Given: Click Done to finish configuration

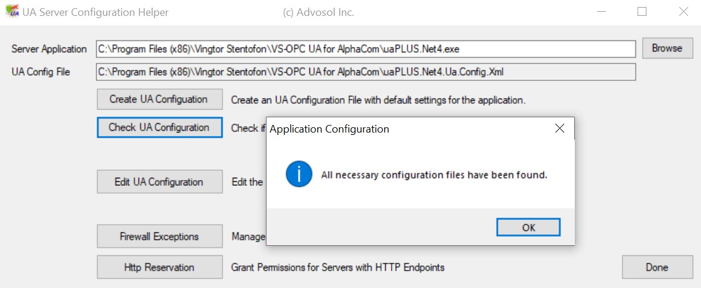Looking at the screenshot, I should point(657,267).
